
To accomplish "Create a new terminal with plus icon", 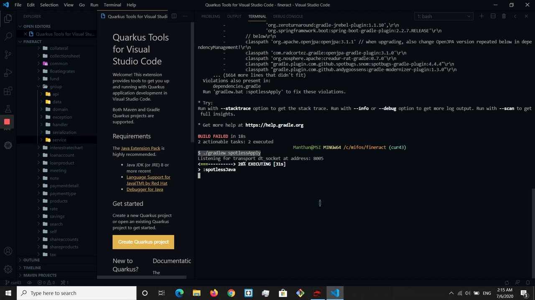I will (x=481, y=16).
